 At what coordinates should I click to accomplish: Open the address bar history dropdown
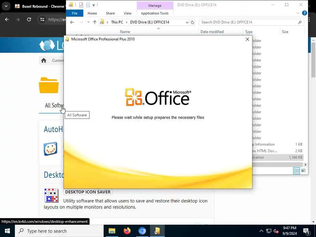tap(187, 22)
